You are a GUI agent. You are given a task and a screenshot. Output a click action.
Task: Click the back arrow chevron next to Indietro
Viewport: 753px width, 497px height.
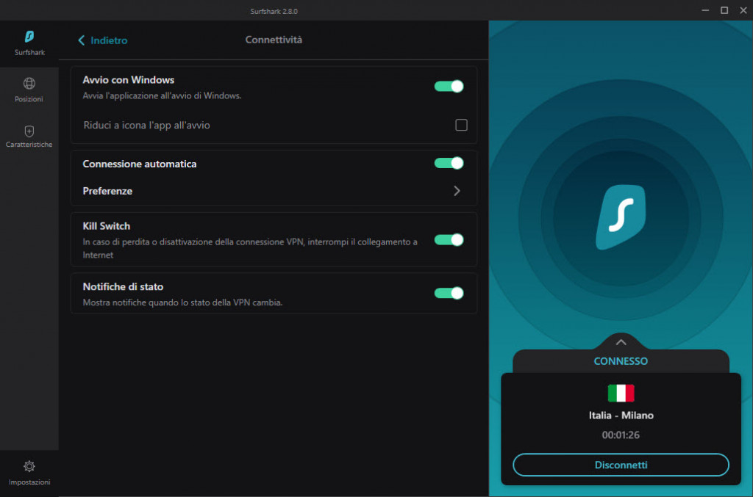click(x=81, y=40)
